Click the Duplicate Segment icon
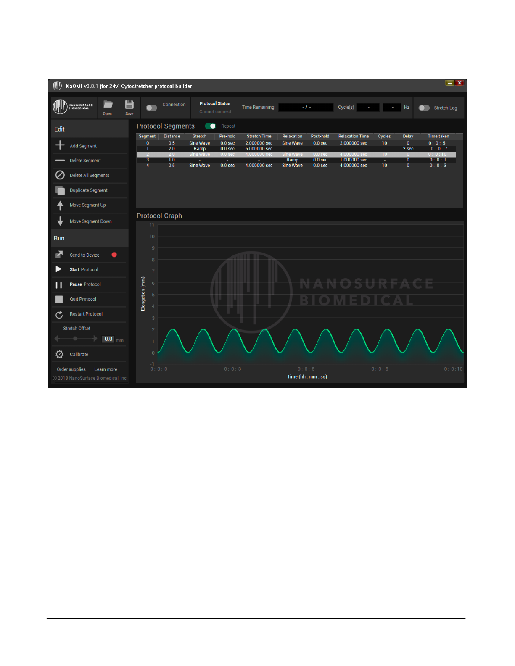The width and height of the screenshot is (515, 666). coord(60,190)
